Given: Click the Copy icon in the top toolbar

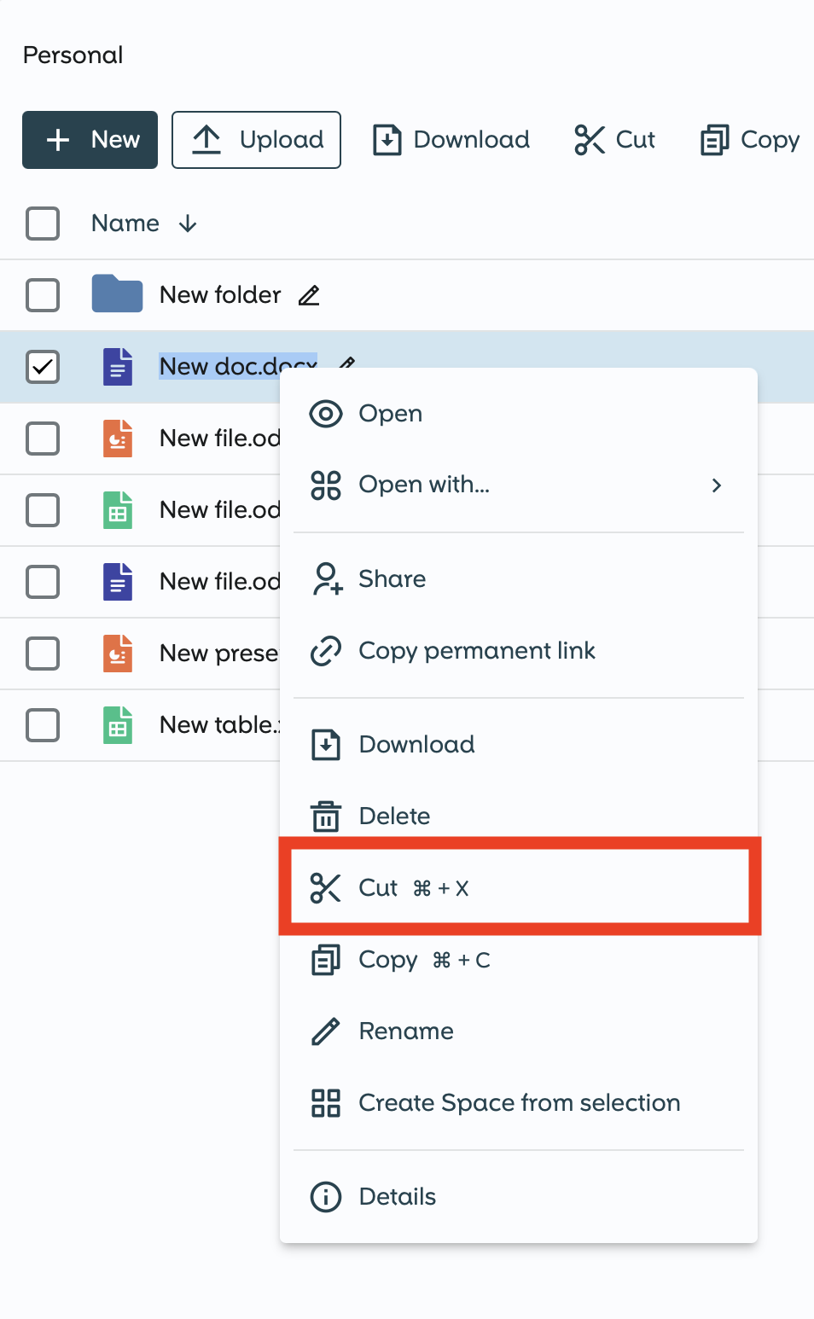Looking at the screenshot, I should click(x=716, y=140).
